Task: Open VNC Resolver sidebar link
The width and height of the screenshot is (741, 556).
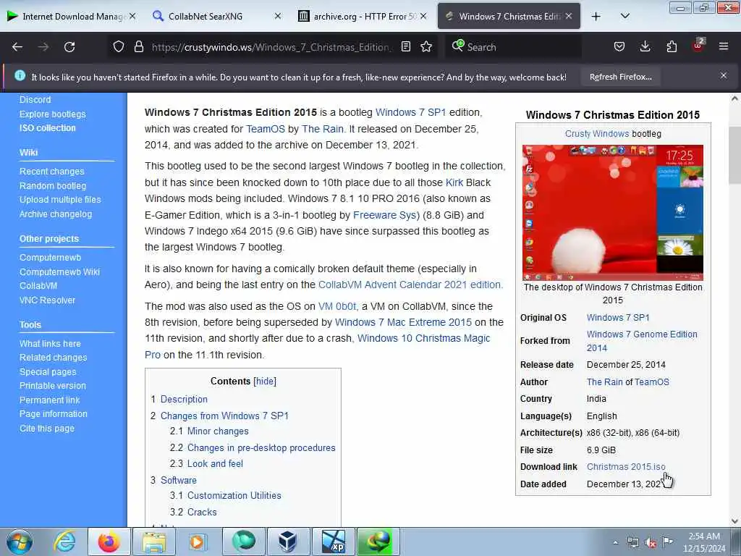Action: 47,300
